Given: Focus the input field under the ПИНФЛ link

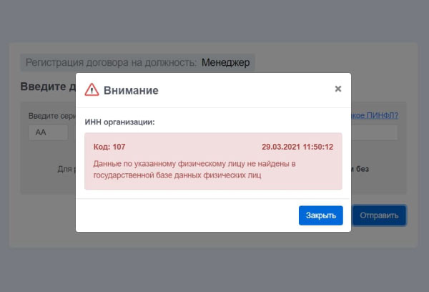Looking at the screenshot, I should pyautogui.click(x=379, y=132).
